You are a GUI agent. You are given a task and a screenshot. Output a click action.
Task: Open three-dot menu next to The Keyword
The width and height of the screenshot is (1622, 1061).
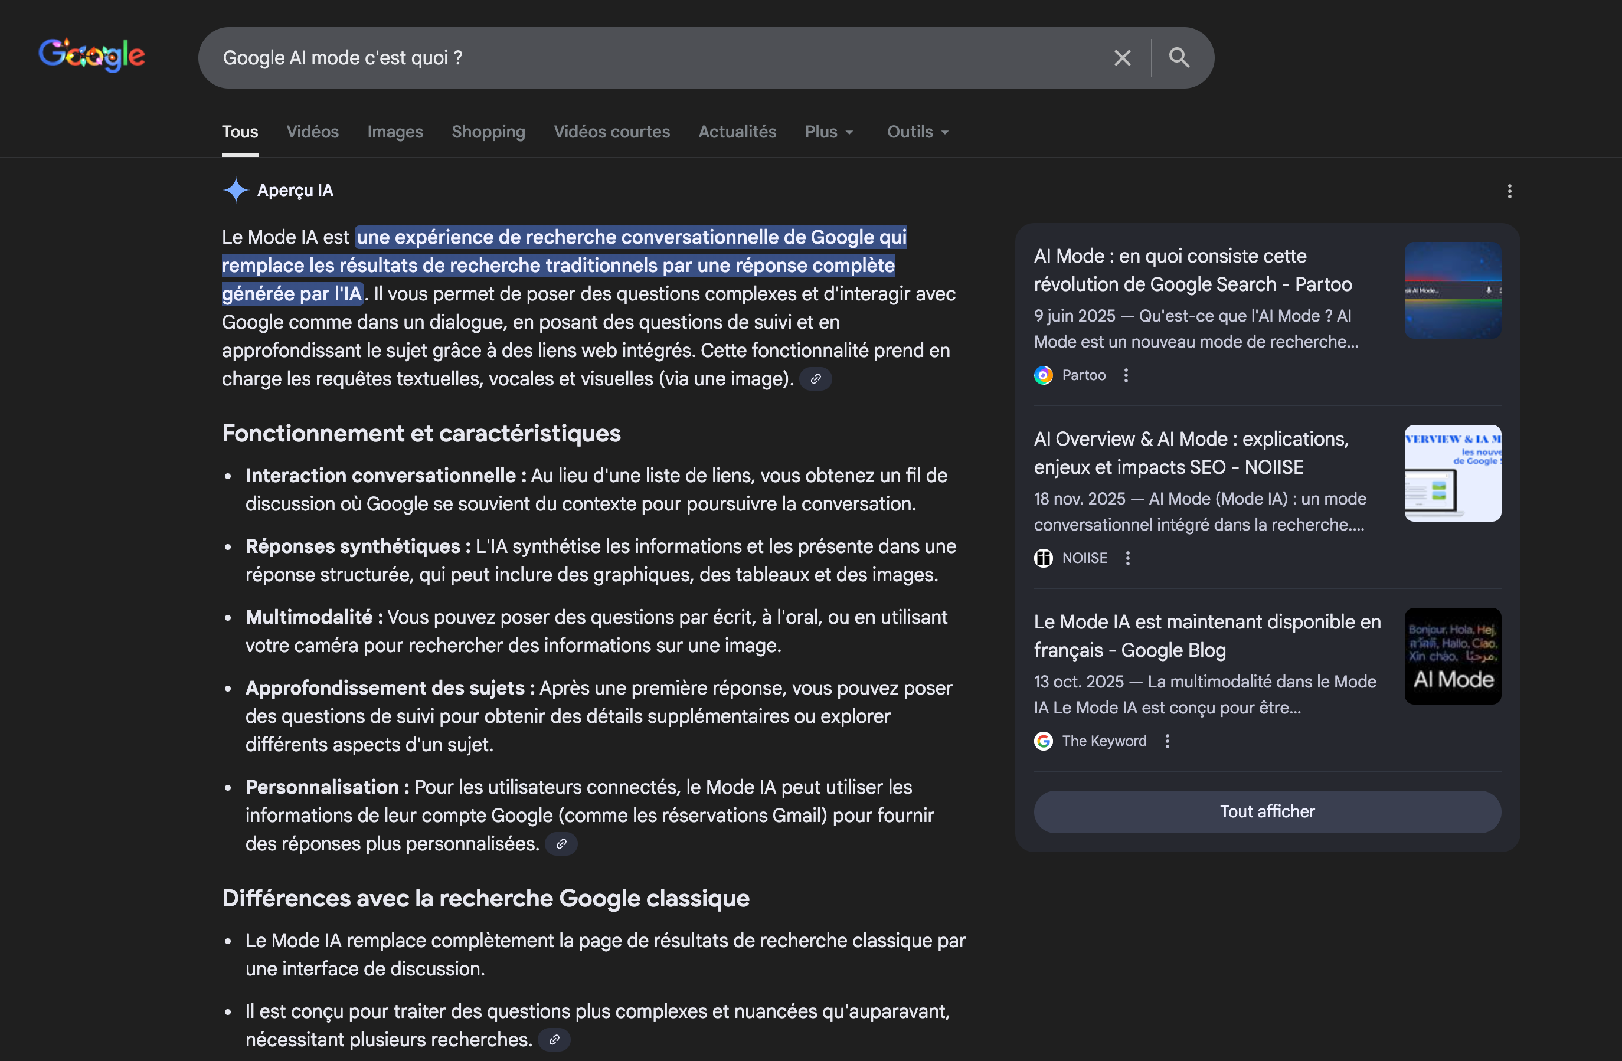pyautogui.click(x=1167, y=741)
